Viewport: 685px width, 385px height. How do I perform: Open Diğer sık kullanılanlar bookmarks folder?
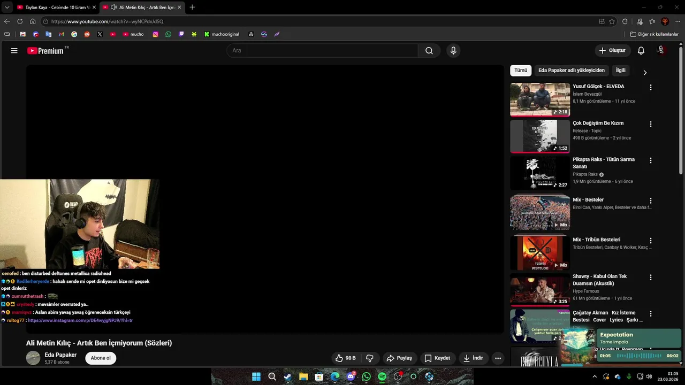(x=654, y=34)
